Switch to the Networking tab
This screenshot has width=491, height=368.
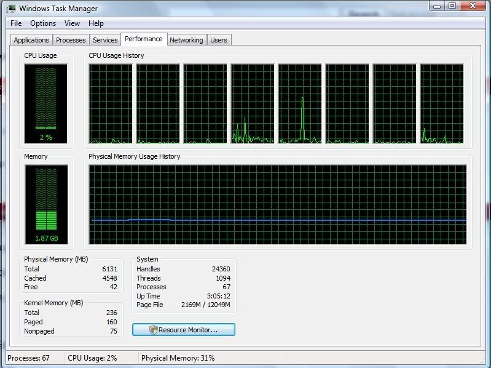coord(186,40)
